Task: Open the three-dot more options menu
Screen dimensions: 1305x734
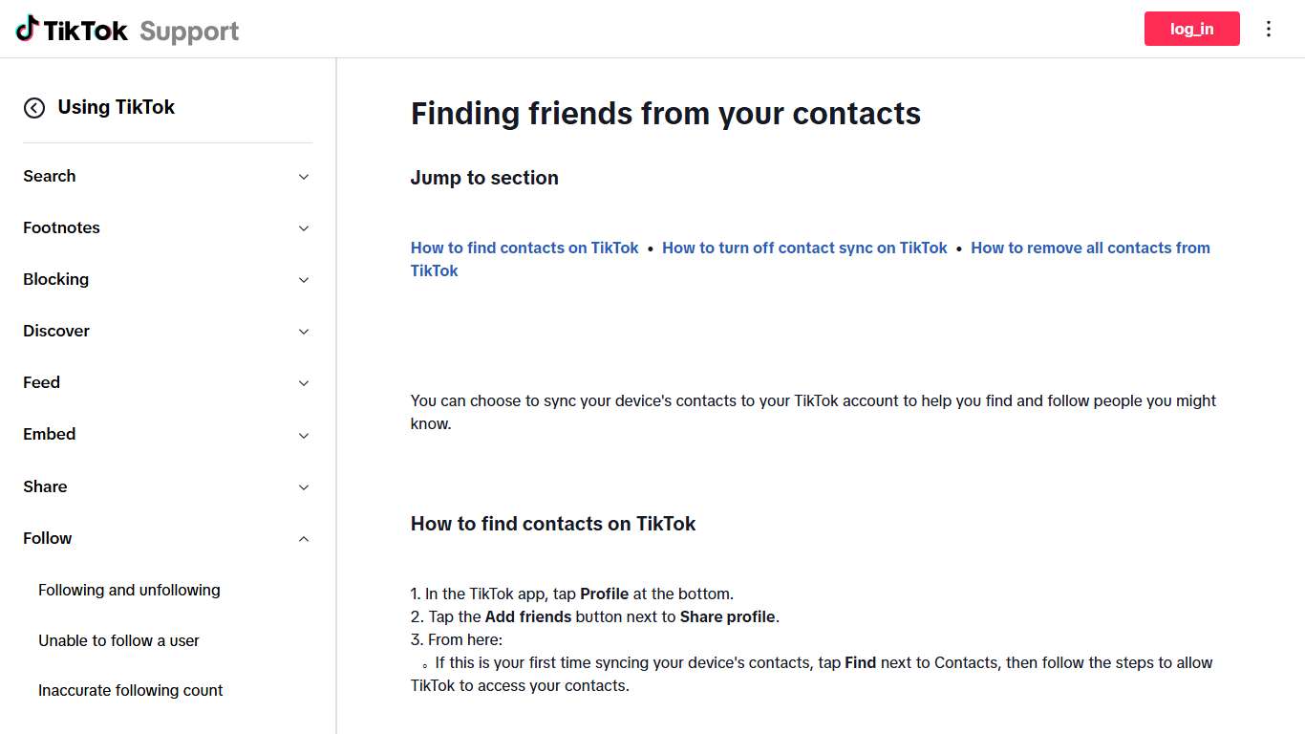Action: [x=1269, y=29]
